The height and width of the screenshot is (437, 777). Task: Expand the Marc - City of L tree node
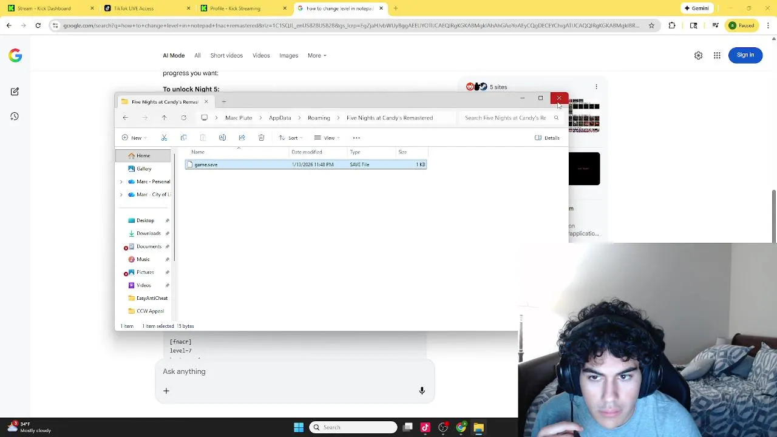(121, 194)
